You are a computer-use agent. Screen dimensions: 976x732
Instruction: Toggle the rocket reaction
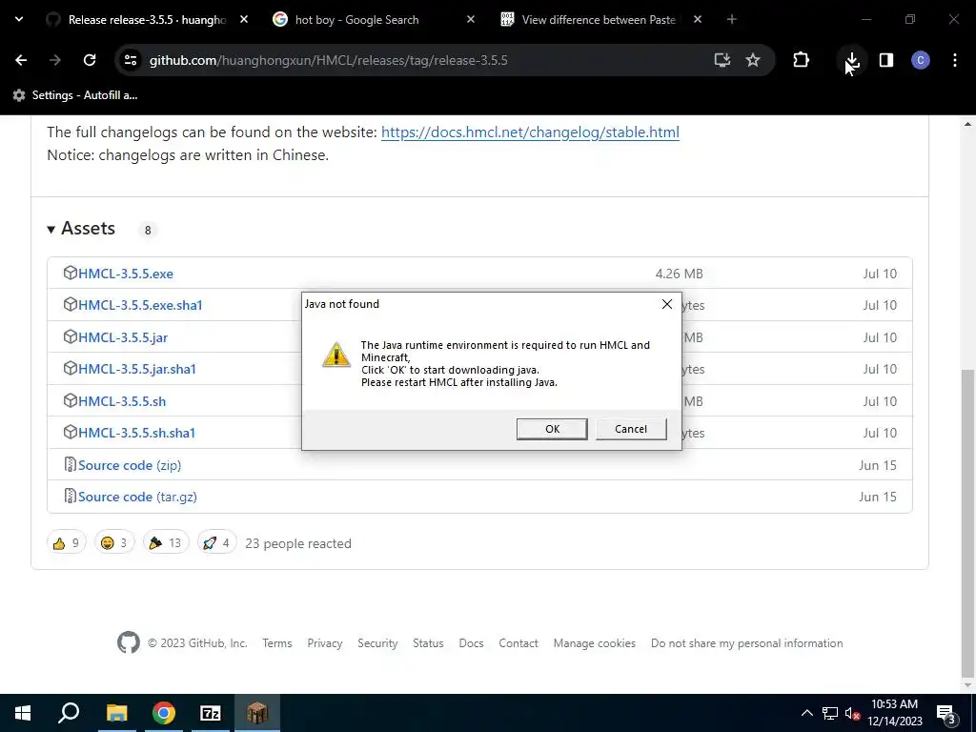(x=216, y=543)
